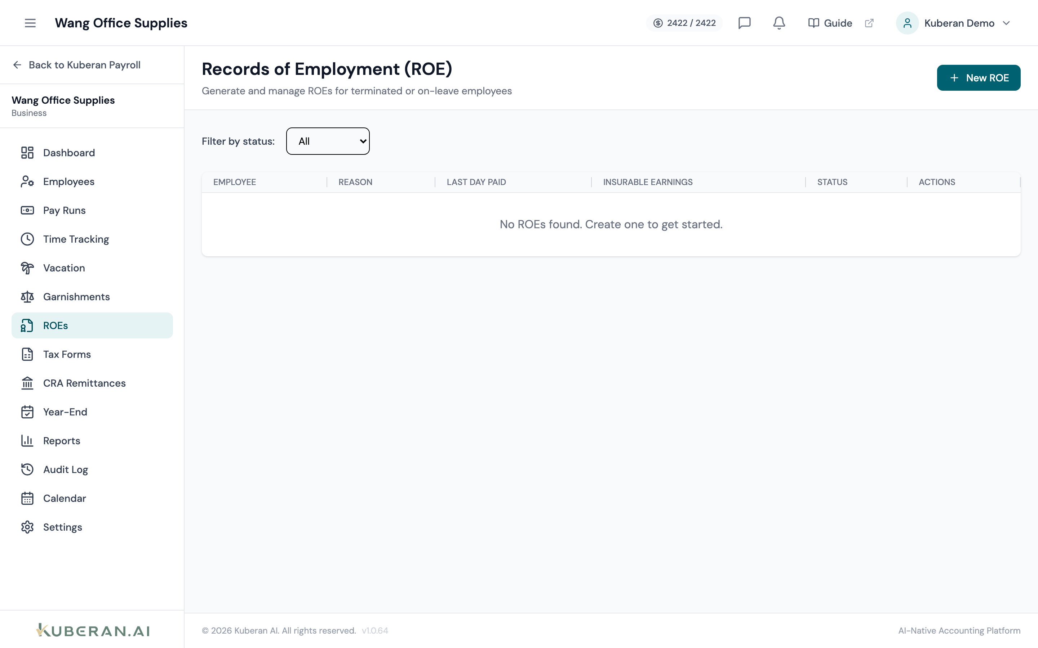Click the Calendar icon in sidebar
The width and height of the screenshot is (1038, 648).
[27, 498]
